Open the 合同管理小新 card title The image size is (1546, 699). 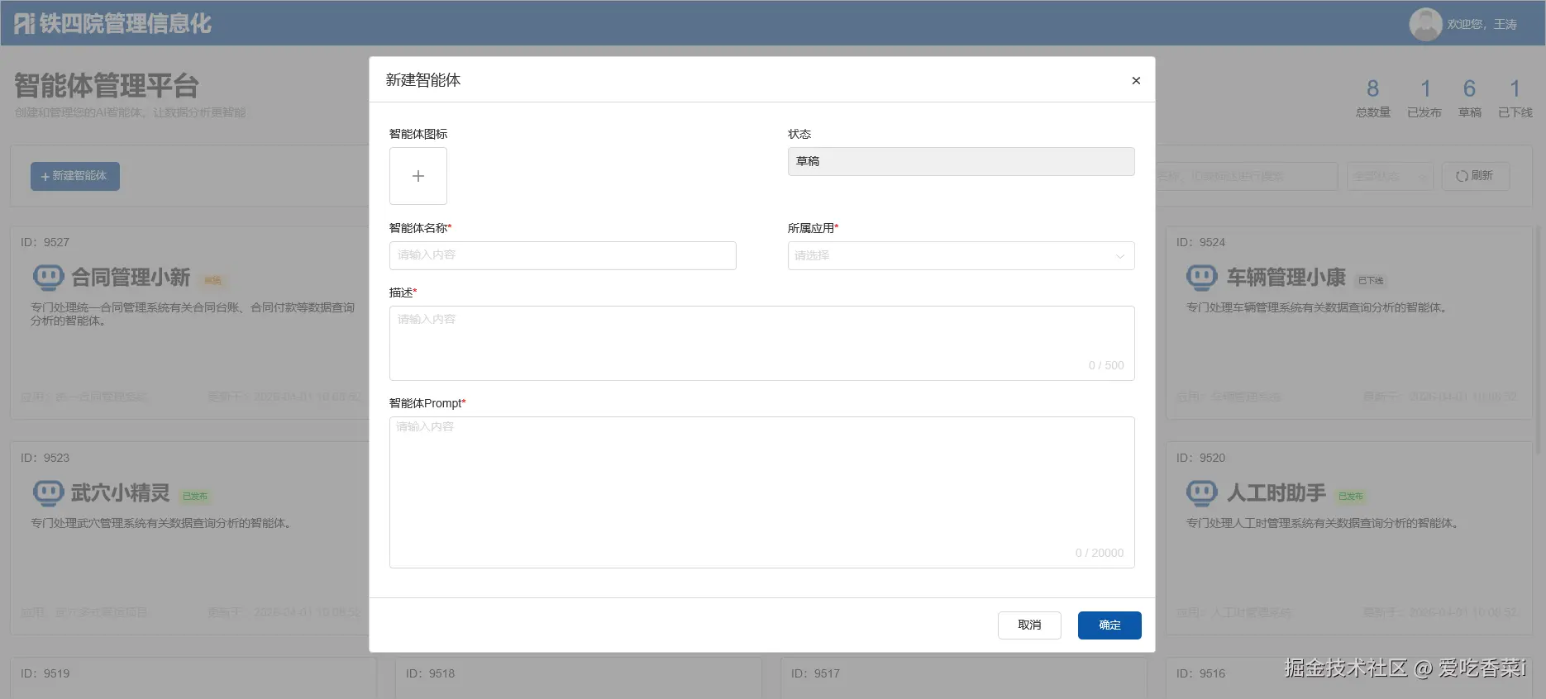click(131, 278)
